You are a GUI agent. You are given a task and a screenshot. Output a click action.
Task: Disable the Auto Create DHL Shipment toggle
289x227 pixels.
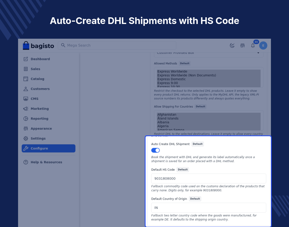coord(155,150)
